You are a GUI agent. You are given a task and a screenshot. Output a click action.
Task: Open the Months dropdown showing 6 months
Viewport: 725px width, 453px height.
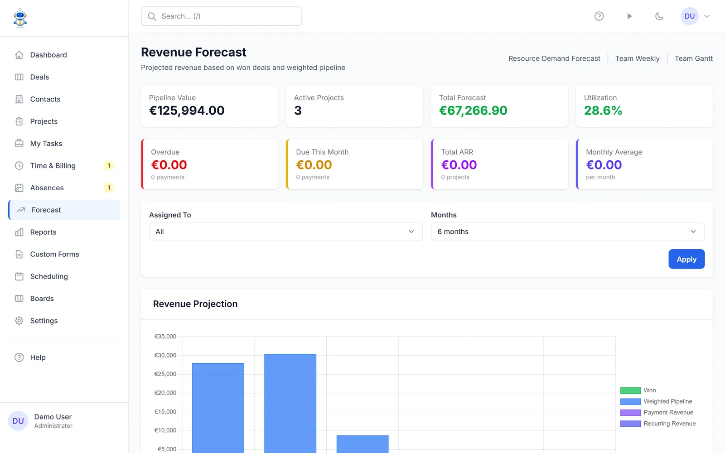568,231
